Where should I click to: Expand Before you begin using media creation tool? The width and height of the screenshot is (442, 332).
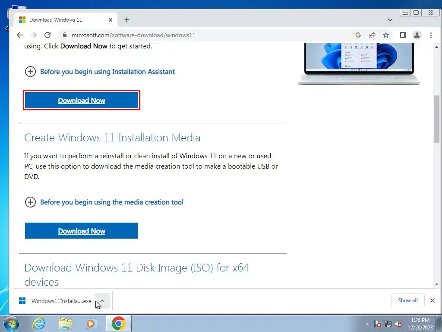pyautogui.click(x=104, y=202)
